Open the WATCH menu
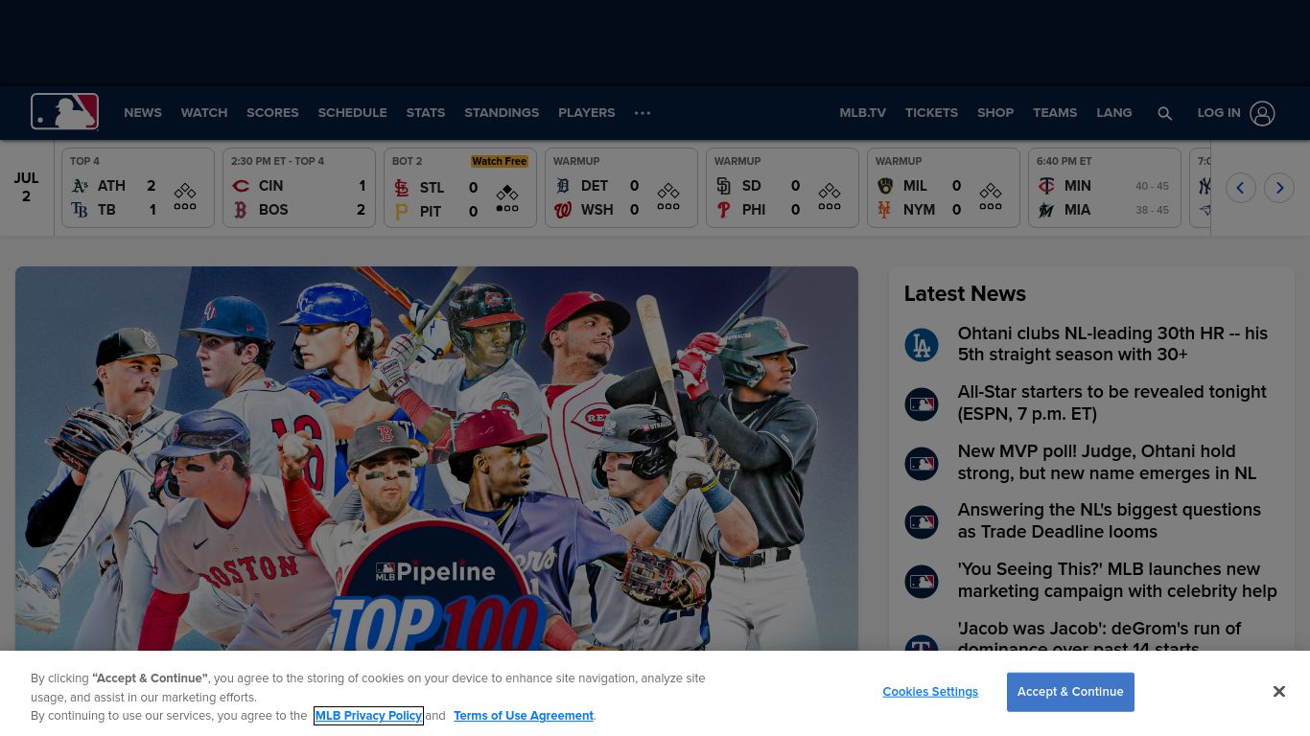The image size is (1310, 736). (x=204, y=113)
